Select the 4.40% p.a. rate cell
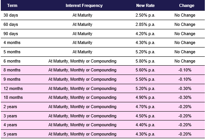 [x=145, y=125]
